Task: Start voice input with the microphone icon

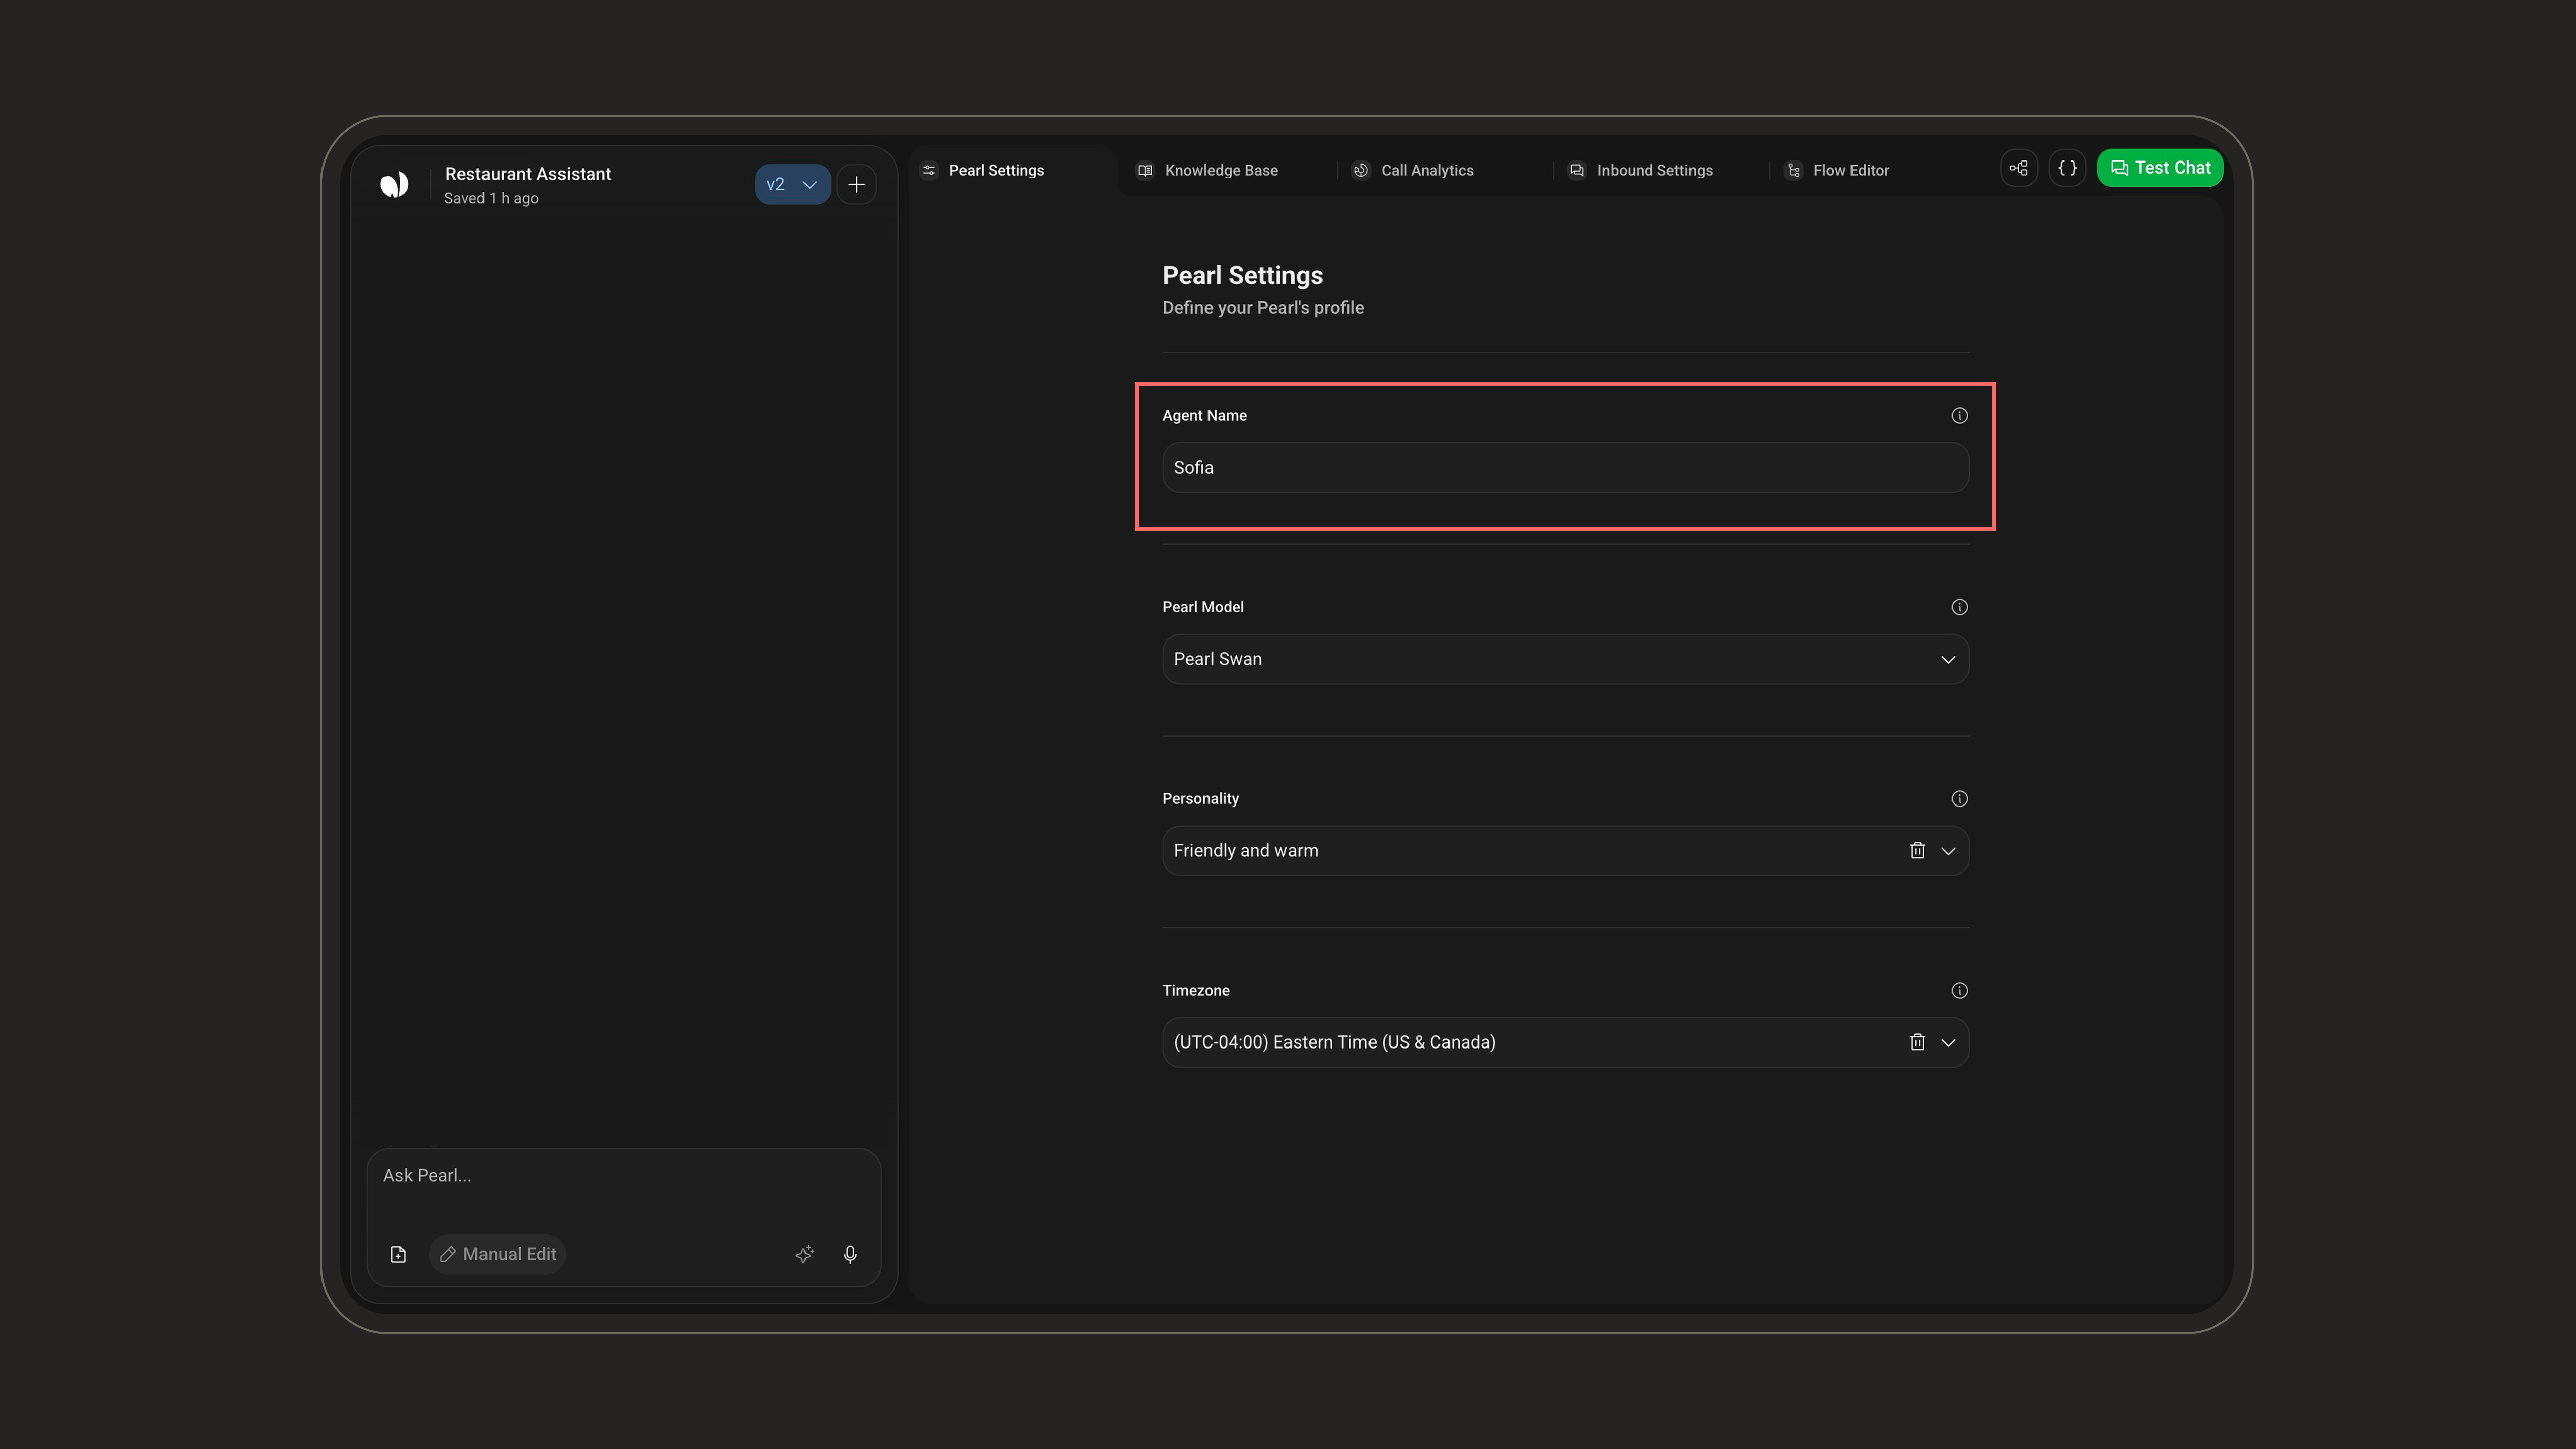Action: coord(850,1254)
